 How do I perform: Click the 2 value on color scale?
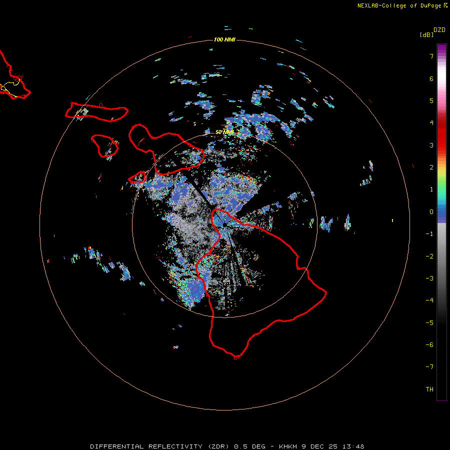431,167
